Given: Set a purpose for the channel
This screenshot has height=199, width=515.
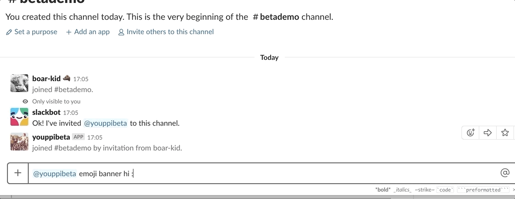Looking at the screenshot, I should (32, 32).
